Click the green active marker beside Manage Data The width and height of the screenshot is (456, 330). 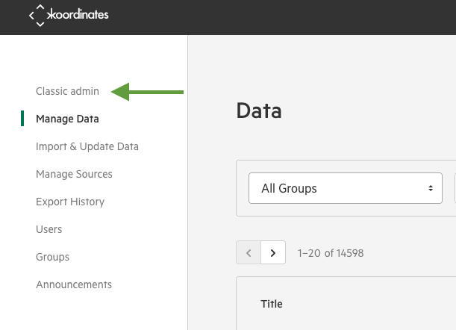pos(22,119)
